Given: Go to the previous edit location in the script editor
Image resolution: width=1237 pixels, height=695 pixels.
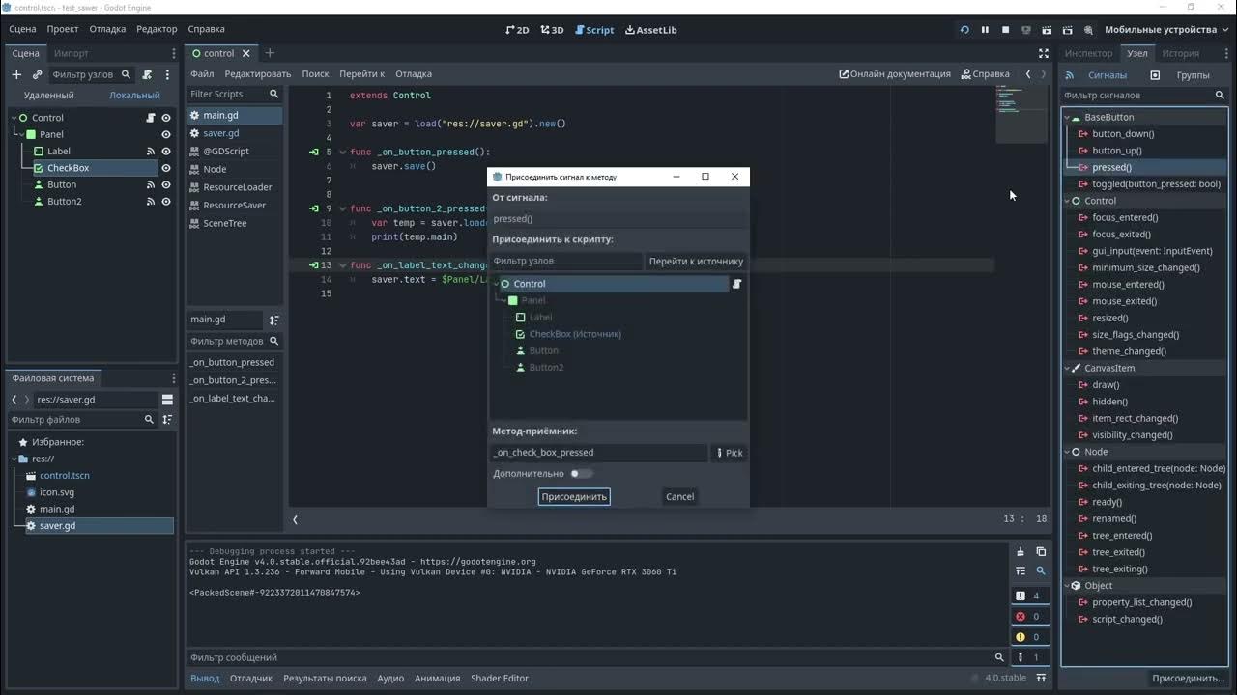Looking at the screenshot, I should click(x=1028, y=74).
